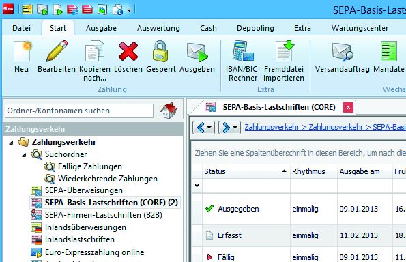This screenshot has width=406, height=262.
Task: Switch to the Start ribbon tab
Action: [58, 28]
